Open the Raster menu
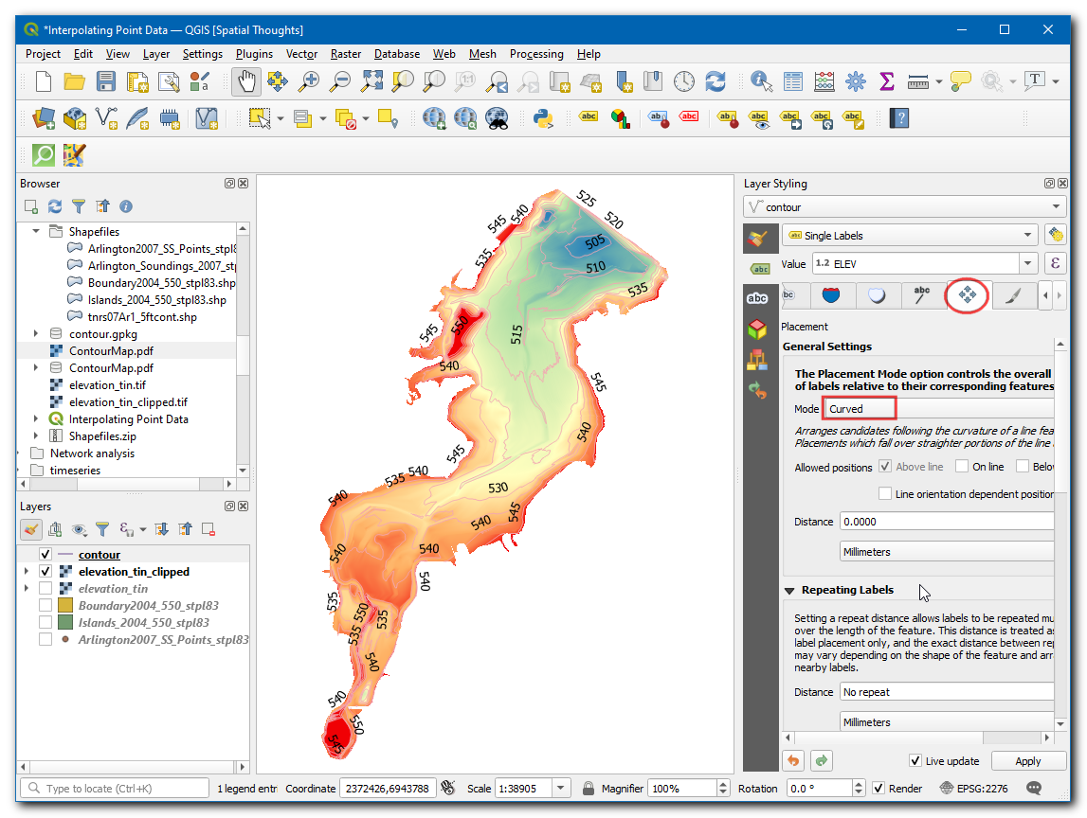 pyautogui.click(x=346, y=54)
